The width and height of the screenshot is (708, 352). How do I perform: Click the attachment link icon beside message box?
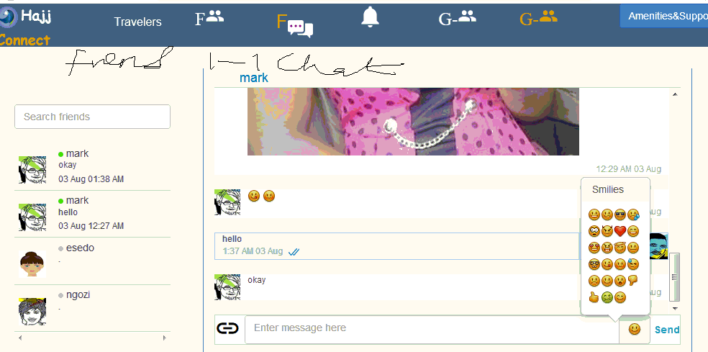(x=227, y=328)
